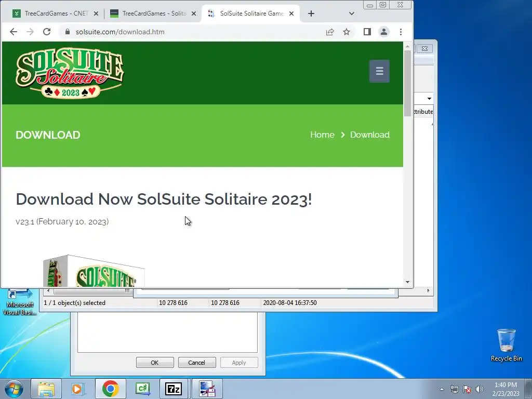532x399 pixels.
Task: Follow the Home breadcrumb link
Action: click(x=322, y=135)
